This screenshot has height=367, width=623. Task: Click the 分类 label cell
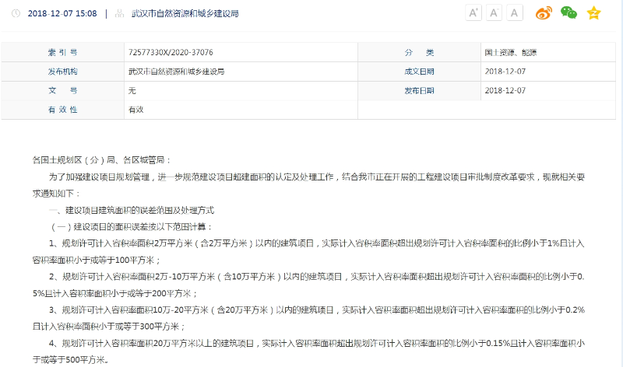[x=419, y=52]
